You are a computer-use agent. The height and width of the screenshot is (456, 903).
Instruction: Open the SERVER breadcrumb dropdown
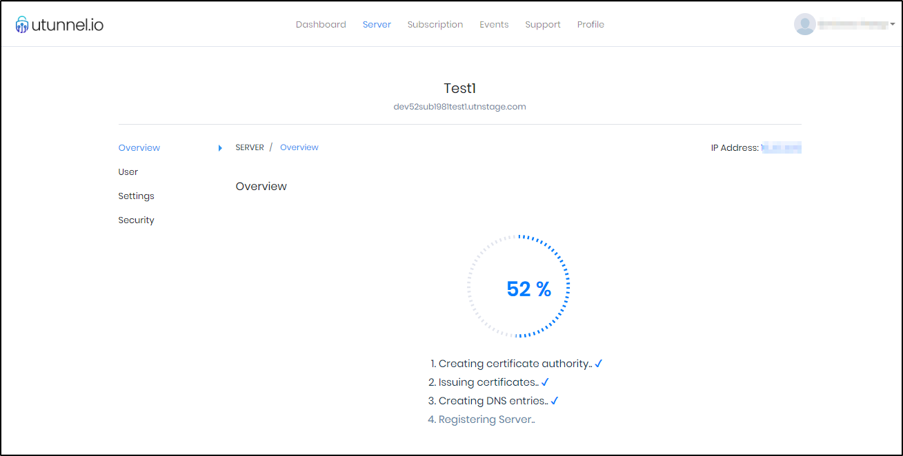250,147
